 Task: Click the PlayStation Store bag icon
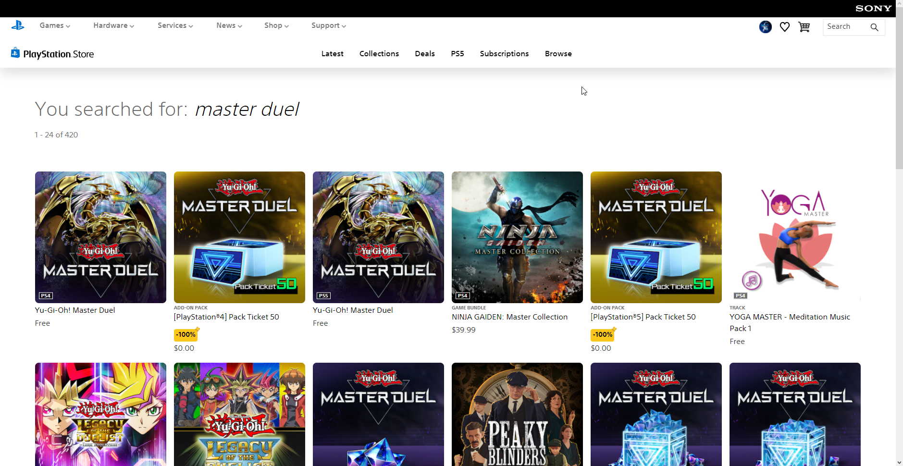point(15,53)
